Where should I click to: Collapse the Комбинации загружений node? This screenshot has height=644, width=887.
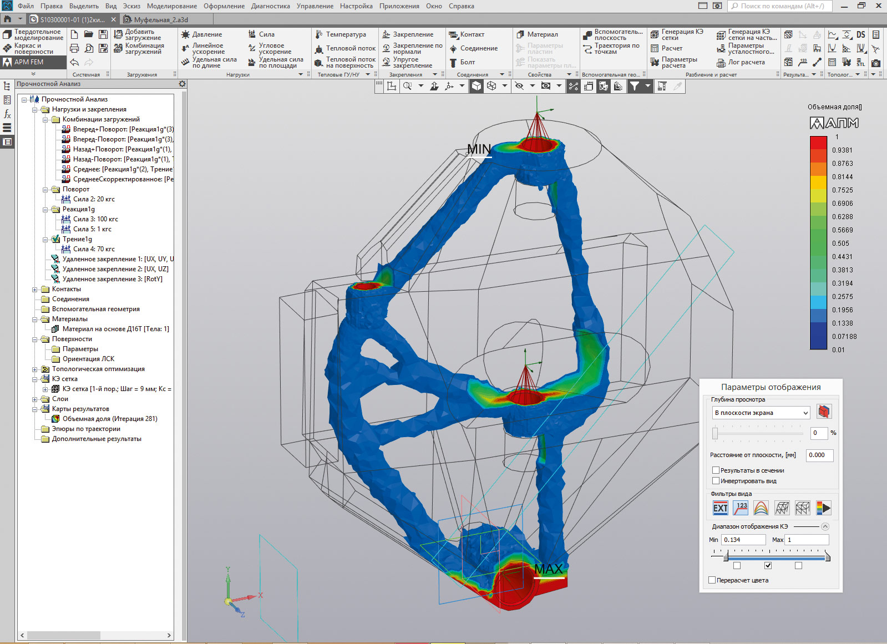point(45,119)
